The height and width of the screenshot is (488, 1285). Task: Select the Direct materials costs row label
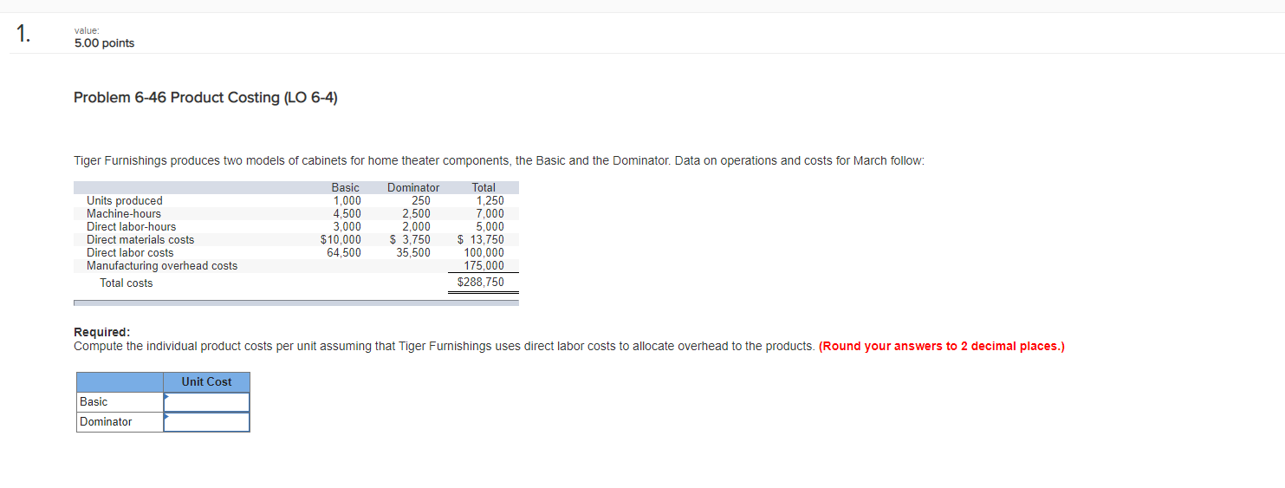[x=140, y=240]
